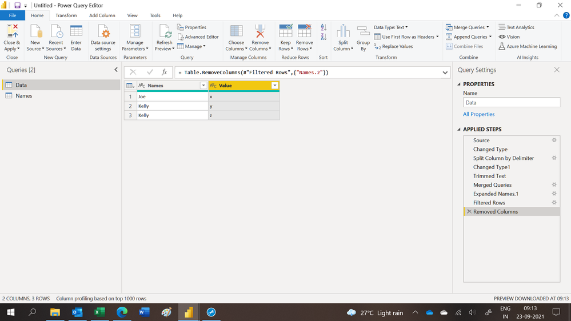Open the Names column filter dropdown
This screenshot has width=571, height=321.
203,86
